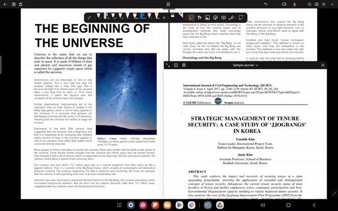Open the handwriting-to-text pen tool

(x=232, y=17)
